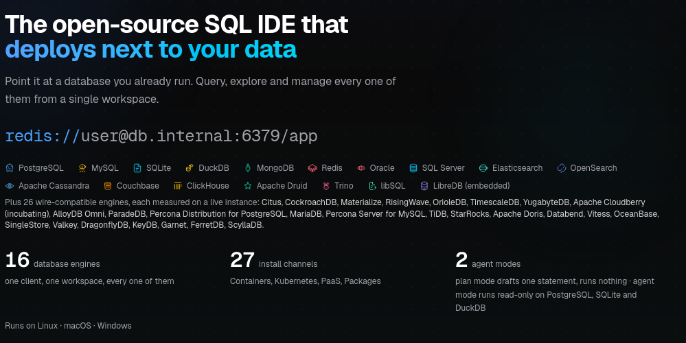Click the '2 agent modes' statistic
686x343 pixels.
click(488, 261)
